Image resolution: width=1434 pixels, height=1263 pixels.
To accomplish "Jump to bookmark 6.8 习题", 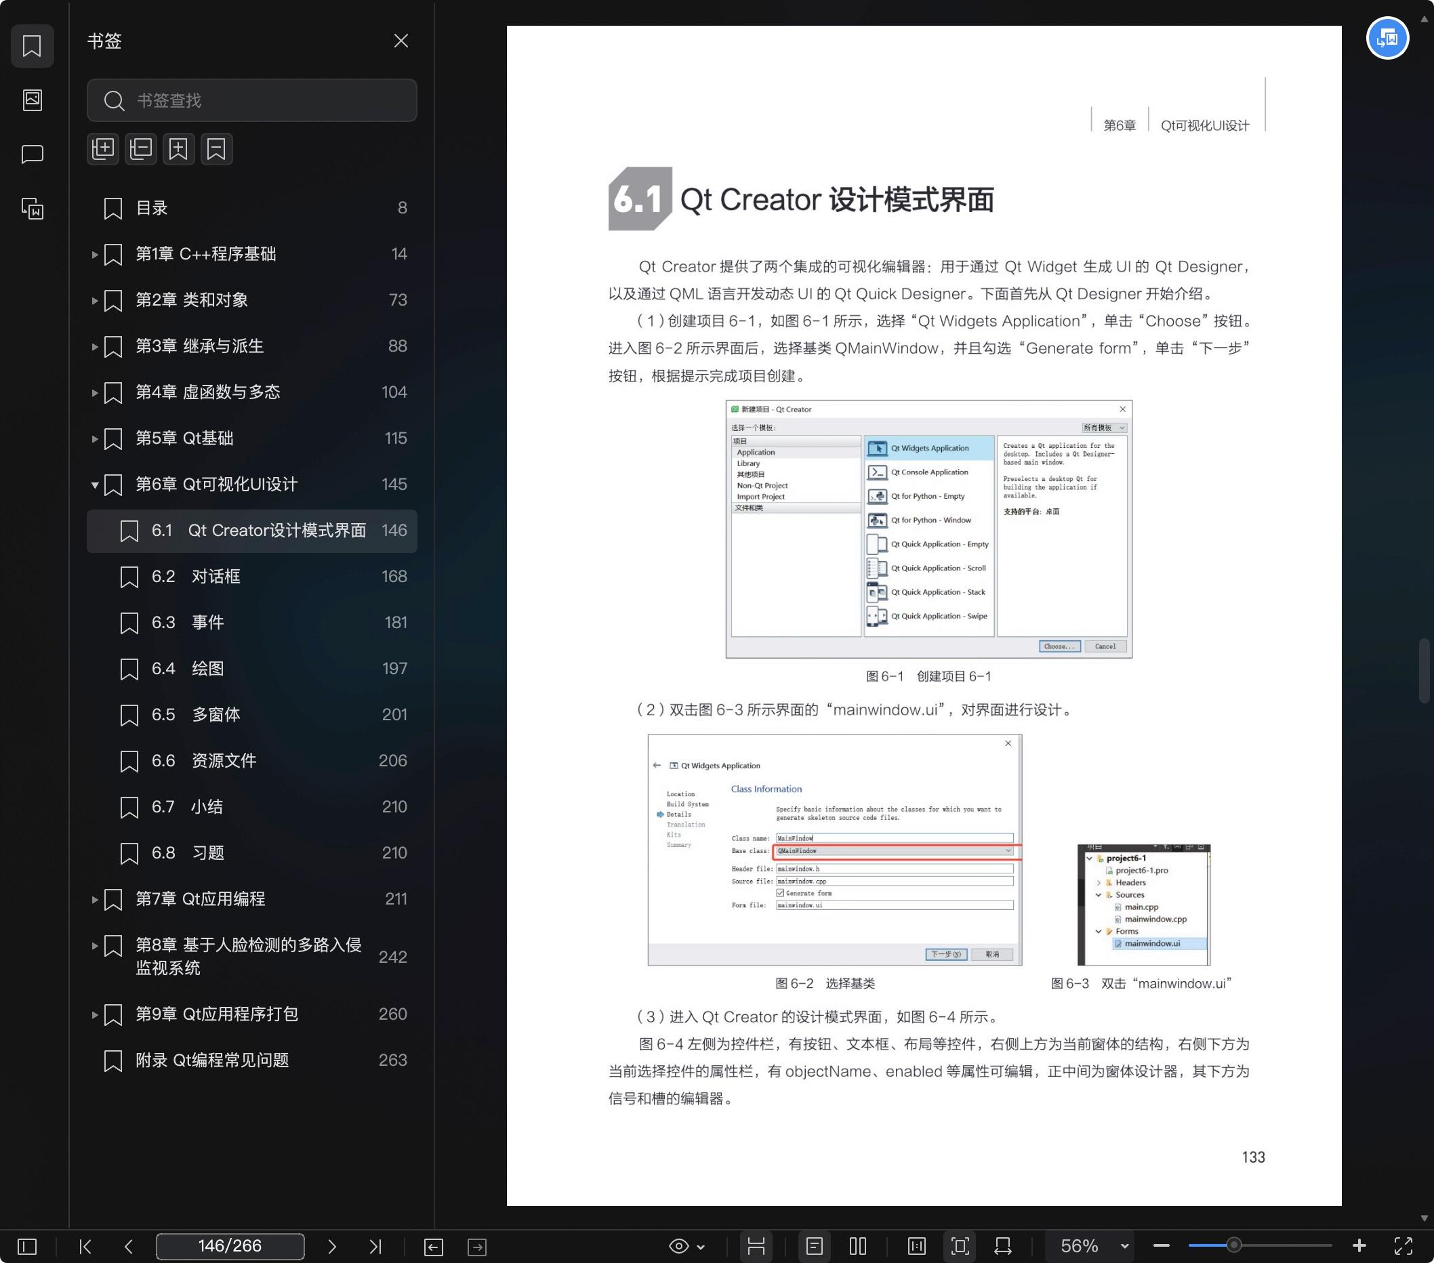I will [252, 854].
